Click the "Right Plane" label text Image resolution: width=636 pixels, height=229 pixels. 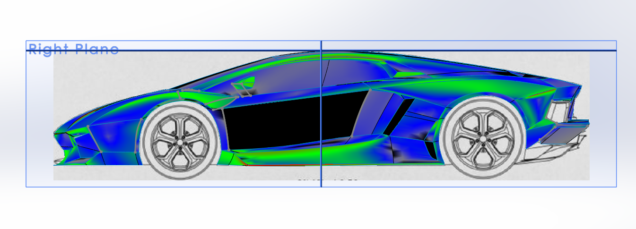click(x=73, y=49)
